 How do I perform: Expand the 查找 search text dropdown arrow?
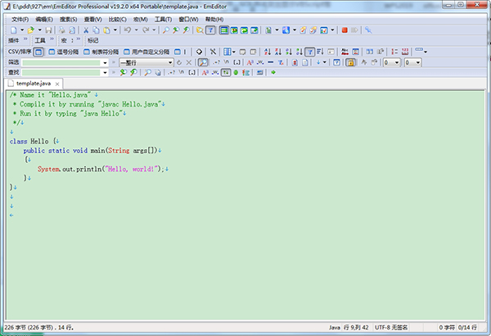[x=104, y=72]
